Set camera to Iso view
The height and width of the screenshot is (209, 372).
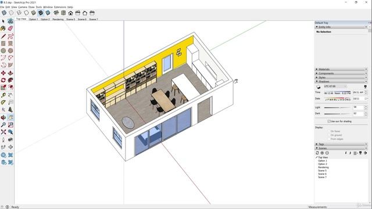56,13
